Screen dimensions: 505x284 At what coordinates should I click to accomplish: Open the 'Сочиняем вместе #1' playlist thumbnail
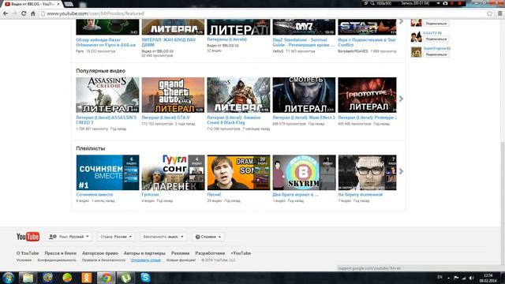(107, 173)
